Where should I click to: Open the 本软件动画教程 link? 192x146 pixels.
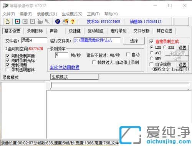(65, 67)
